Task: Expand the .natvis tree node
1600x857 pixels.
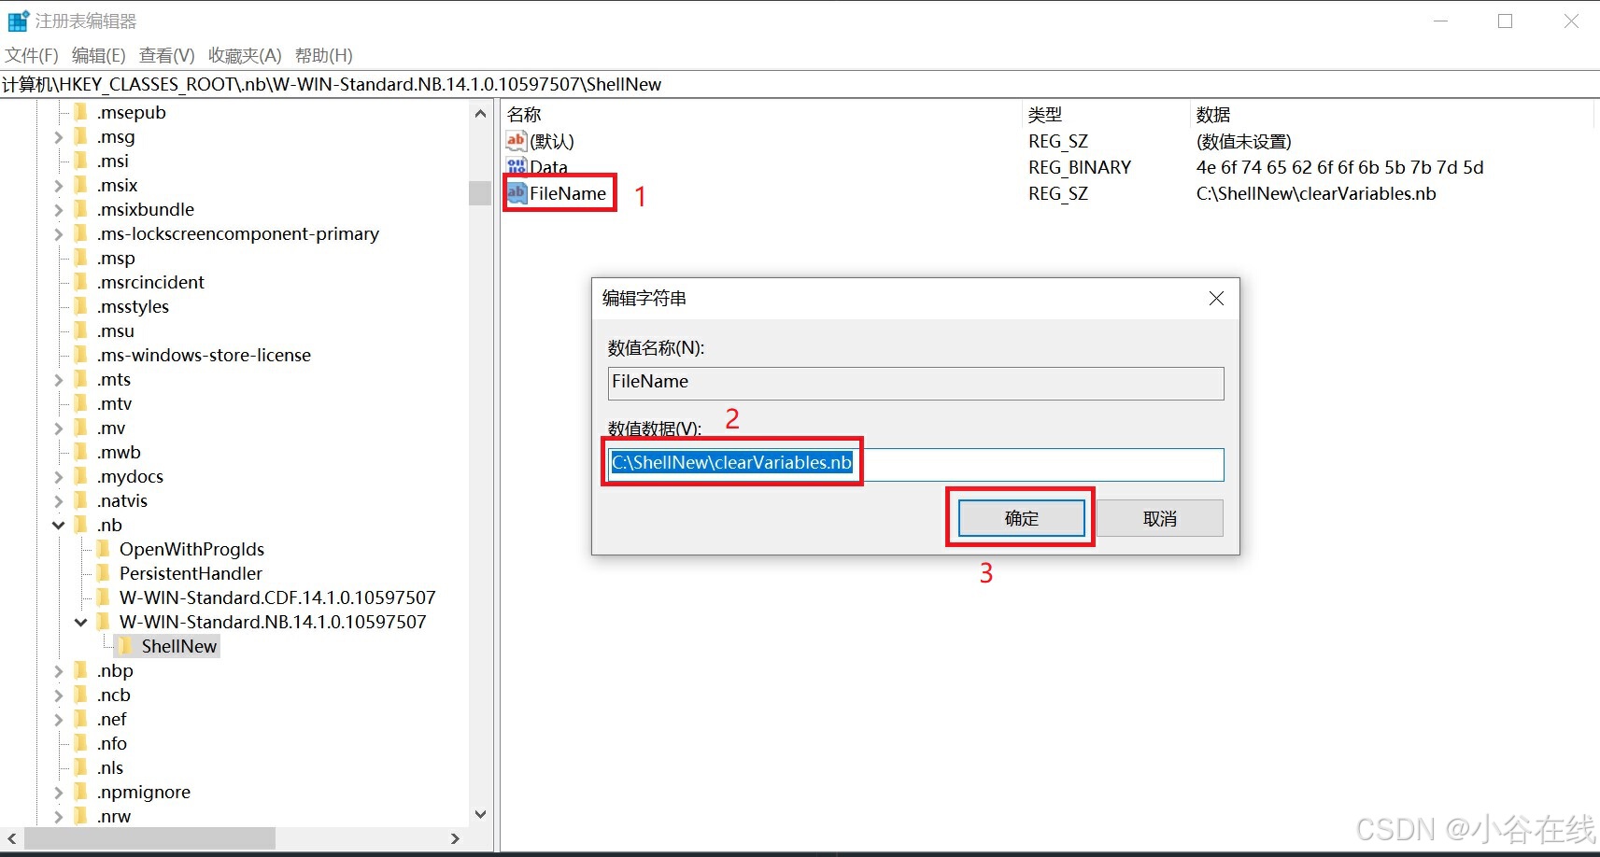Action: click(x=59, y=501)
